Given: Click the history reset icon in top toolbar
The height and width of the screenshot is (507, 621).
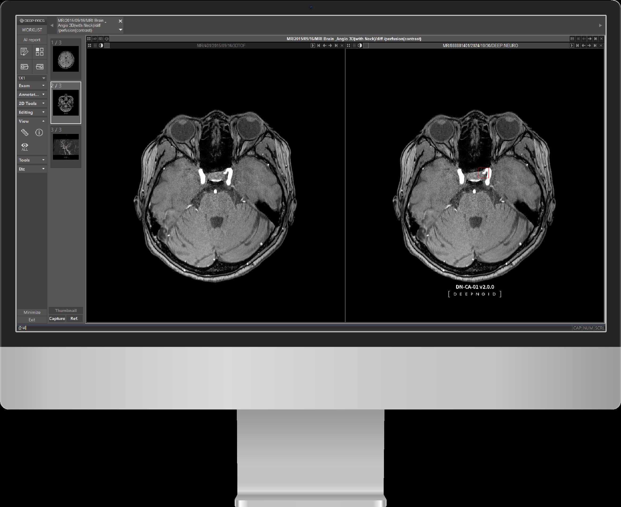Looking at the screenshot, I should coord(107,39).
